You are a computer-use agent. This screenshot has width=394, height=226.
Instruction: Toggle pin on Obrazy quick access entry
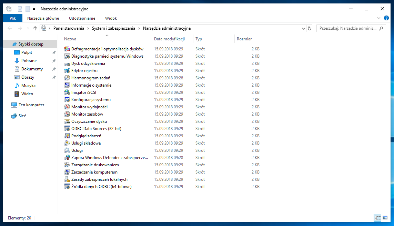54,77
